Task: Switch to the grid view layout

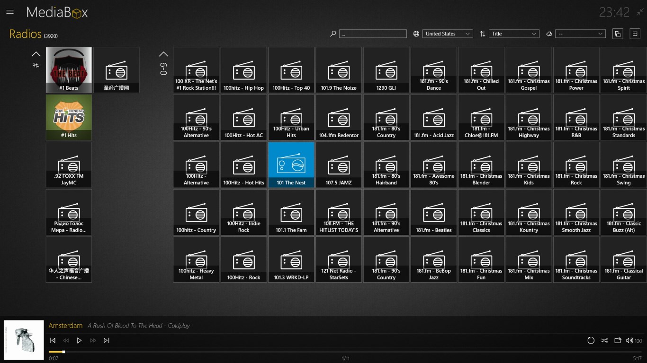Action: pyautogui.click(x=635, y=34)
